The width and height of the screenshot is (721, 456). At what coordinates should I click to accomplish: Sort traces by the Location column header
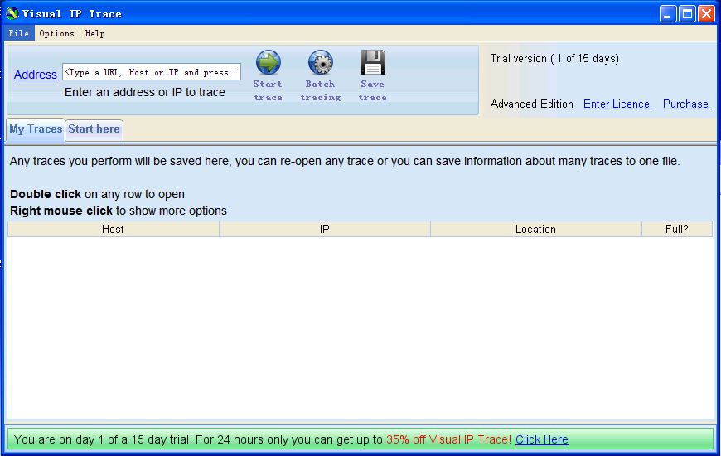tap(535, 229)
